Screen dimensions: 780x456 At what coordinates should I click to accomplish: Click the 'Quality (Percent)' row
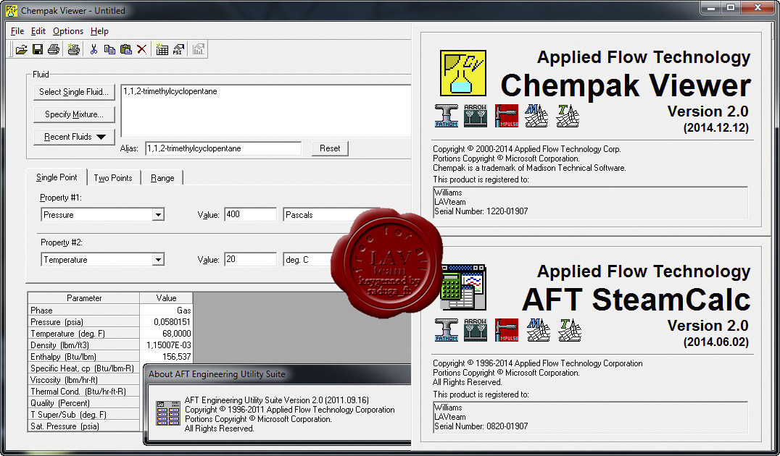[x=84, y=403]
